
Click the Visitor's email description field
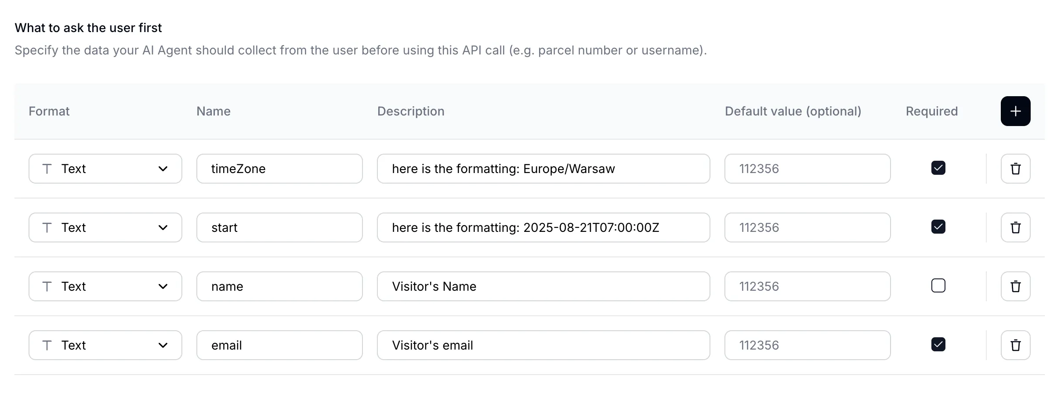tap(543, 345)
